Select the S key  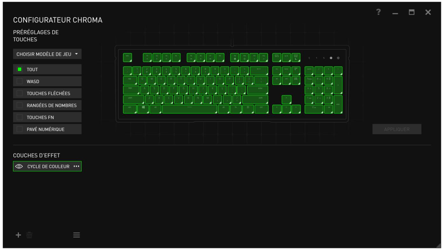154,90
